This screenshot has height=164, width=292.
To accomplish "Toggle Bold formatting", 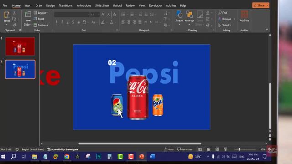I will [57, 22].
